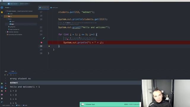Image resolution: width=190 pixels, height=107 pixels.
Task: Click the printf 'Hello and welcome!' code line
Action: [x=84, y=27]
